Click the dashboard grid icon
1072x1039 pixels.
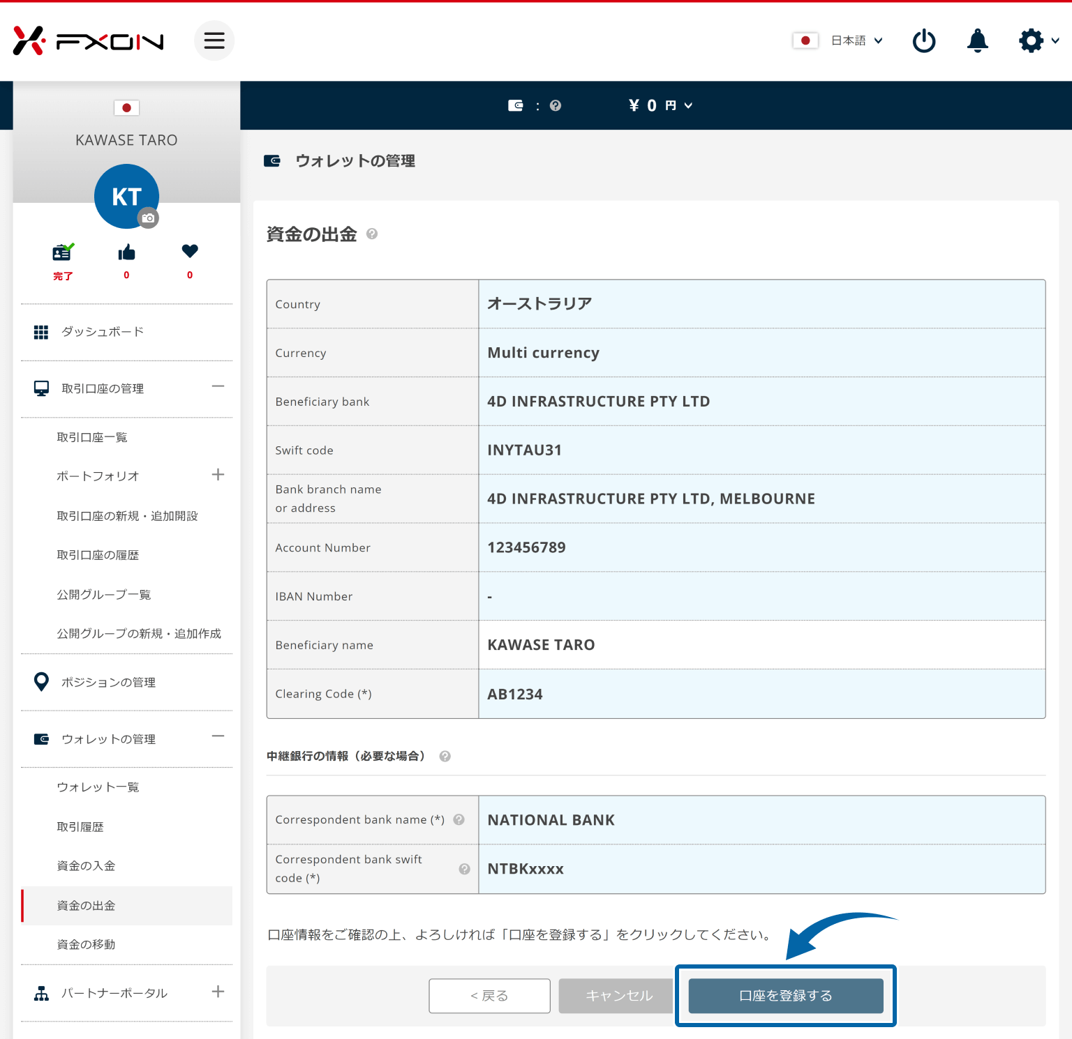point(41,332)
